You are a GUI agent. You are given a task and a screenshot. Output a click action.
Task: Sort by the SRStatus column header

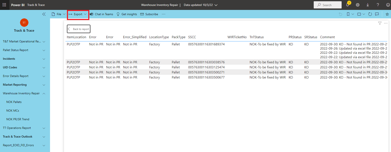(311, 37)
